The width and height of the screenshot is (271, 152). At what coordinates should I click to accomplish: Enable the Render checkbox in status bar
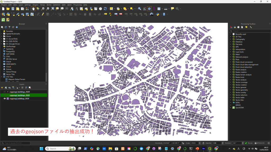click(x=246, y=143)
